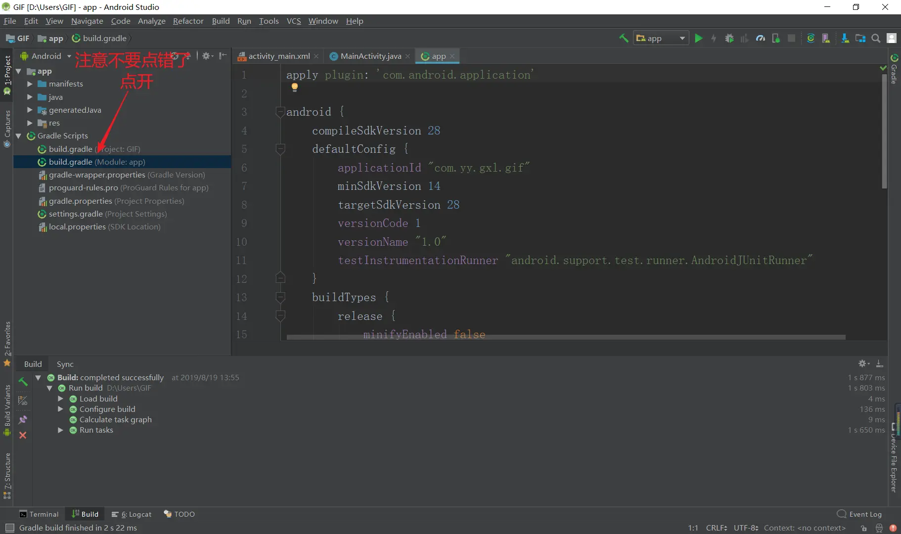
Task: Open the Event Log panel
Action: [x=859, y=514]
